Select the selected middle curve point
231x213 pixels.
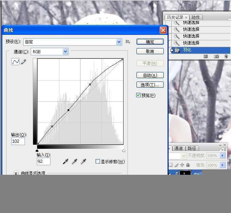[x=68, y=110]
